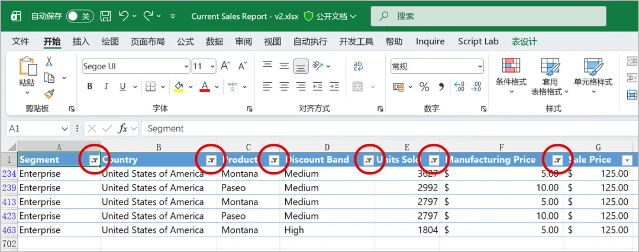The width and height of the screenshot is (639, 252).
Task: Click the formula bar showing Segment
Action: tap(389, 128)
